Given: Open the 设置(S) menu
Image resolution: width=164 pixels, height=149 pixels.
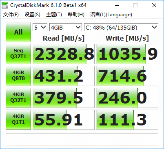Looking at the screenshot, I should pos(32,15).
